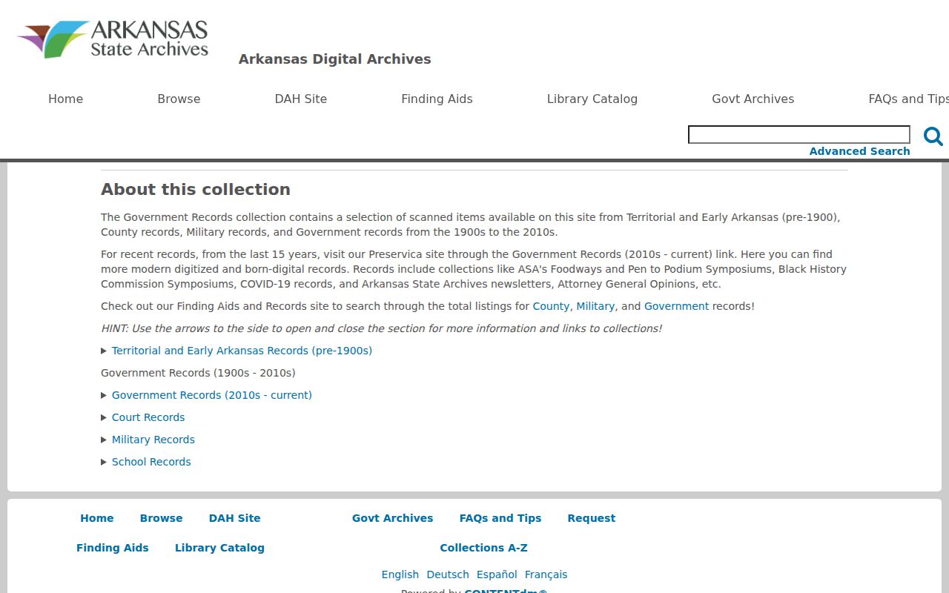Click the Arkansas Digital Archives title
This screenshot has height=593, width=949.
334,59
